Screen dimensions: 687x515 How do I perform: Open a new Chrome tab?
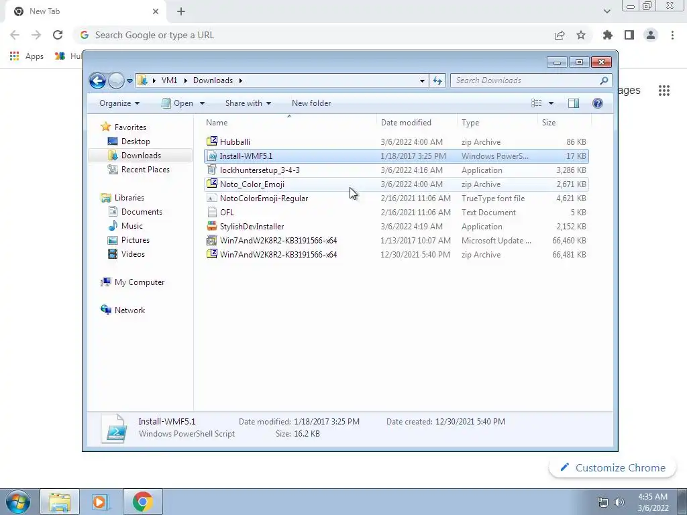pos(181,11)
